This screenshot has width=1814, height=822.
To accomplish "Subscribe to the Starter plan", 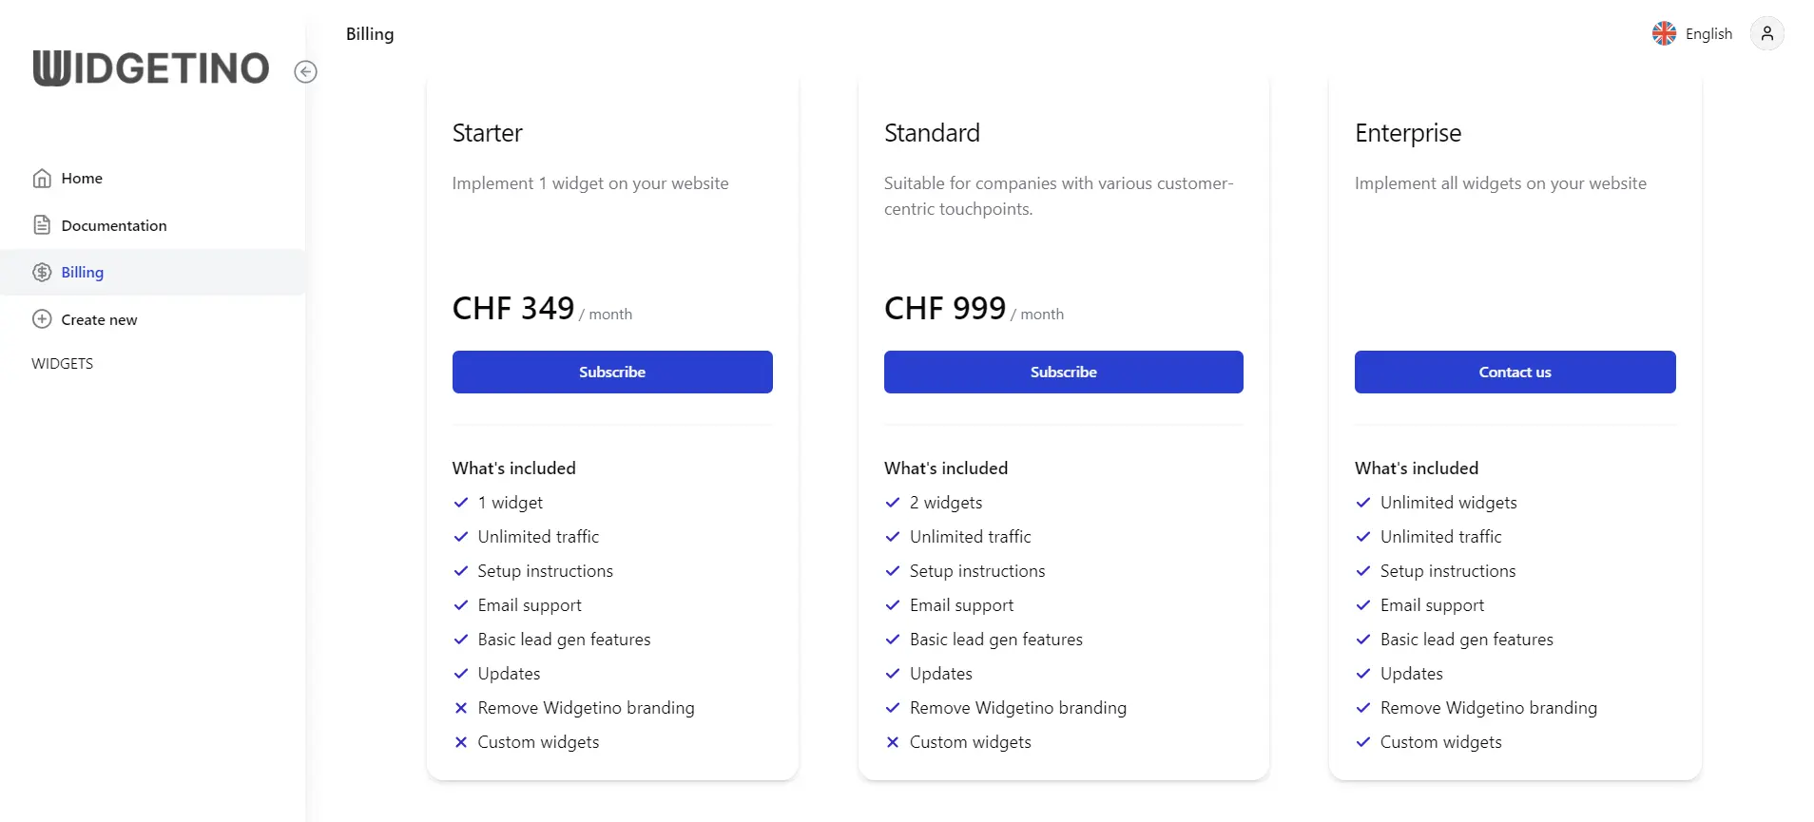I will pos(611,372).
